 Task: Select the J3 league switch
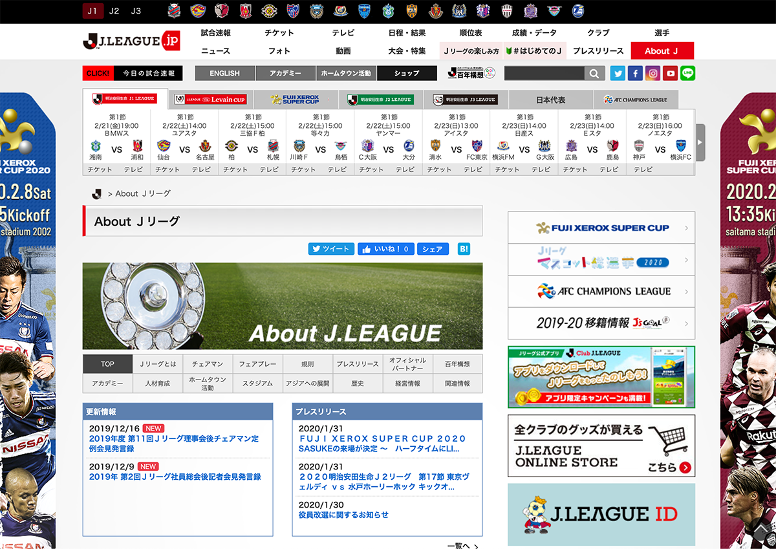(x=136, y=11)
